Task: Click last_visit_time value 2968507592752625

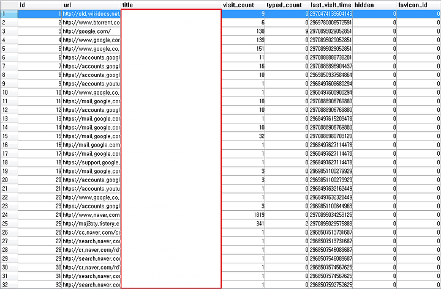Action: click(x=331, y=285)
